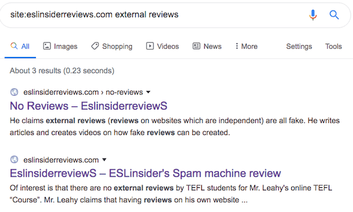This screenshot has width=353, height=212.
Task: Click the globe favicon beside second result
Action: click(x=14, y=160)
